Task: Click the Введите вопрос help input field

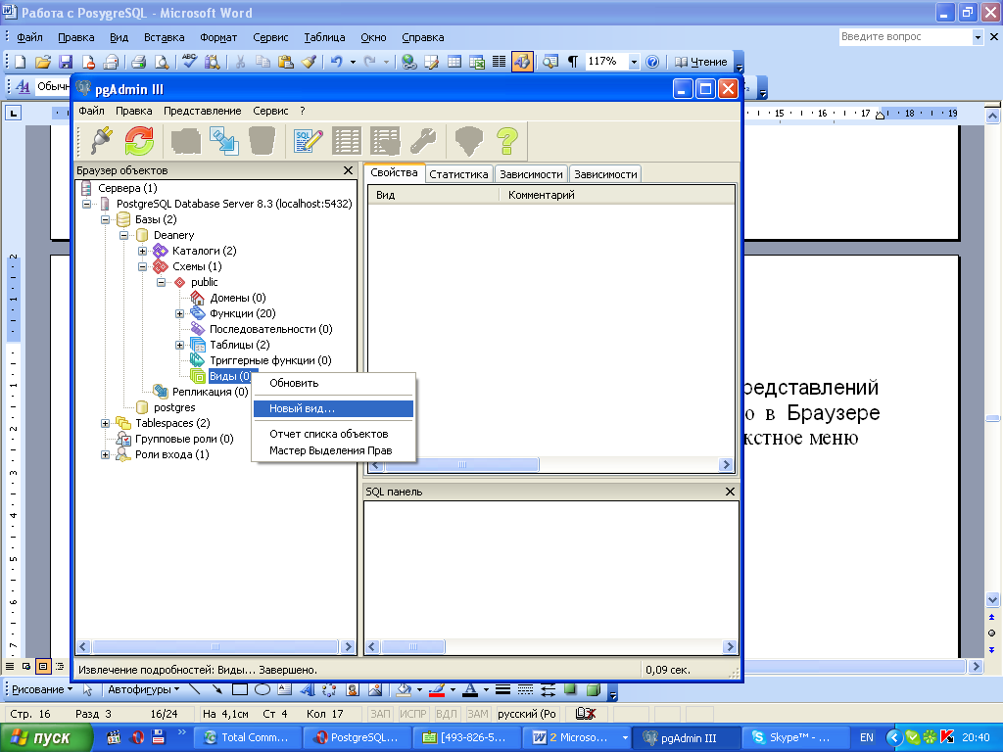Action: coord(905,37)
